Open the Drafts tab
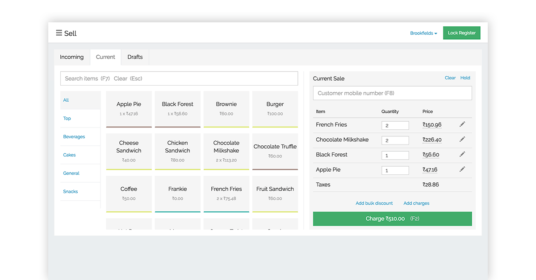 pyautogui.click(x=135, y=57)
